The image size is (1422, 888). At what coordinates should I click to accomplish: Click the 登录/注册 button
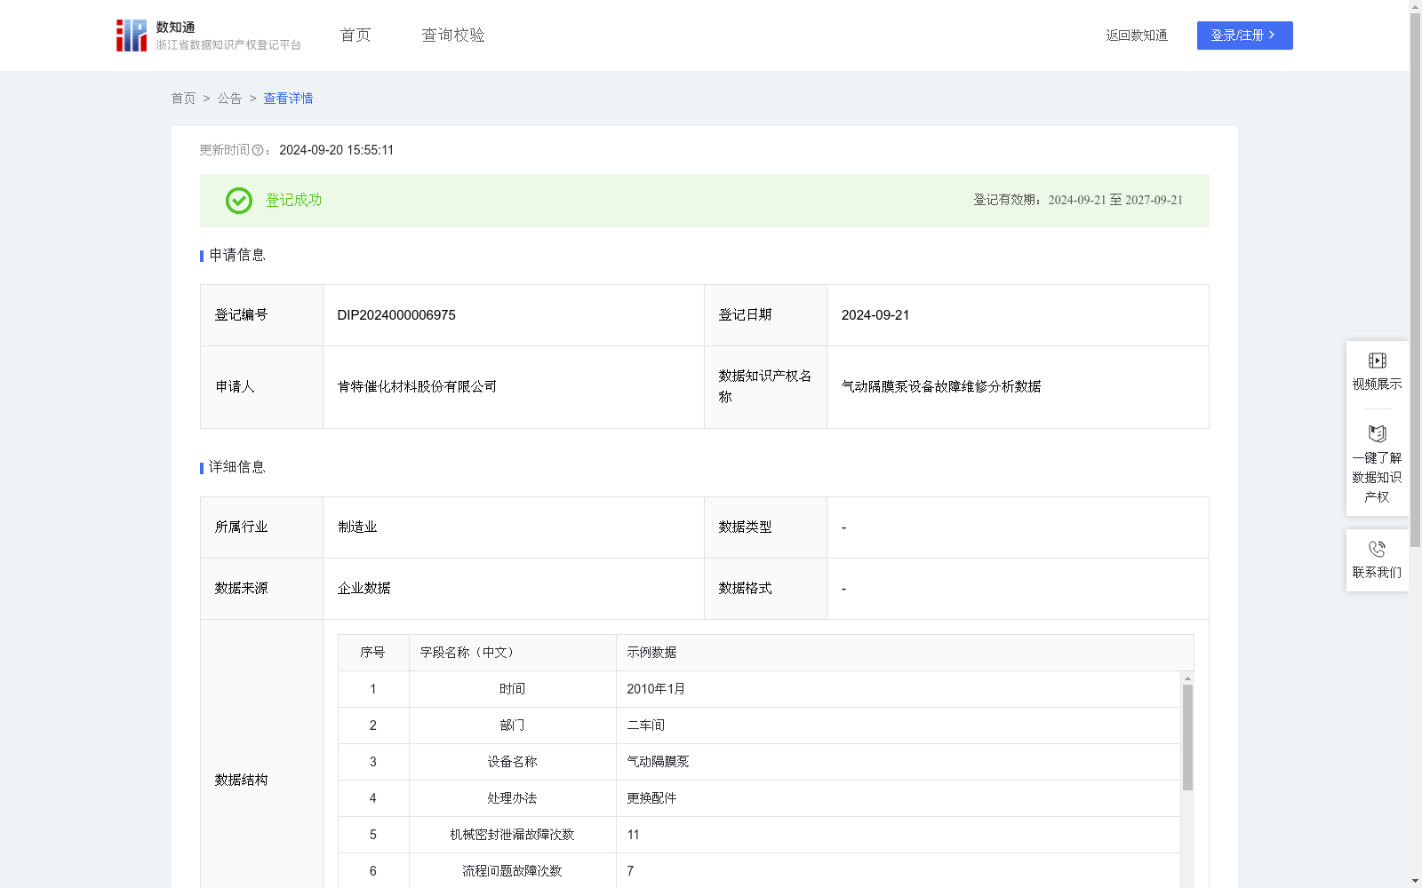click(x=1244, y=36)
